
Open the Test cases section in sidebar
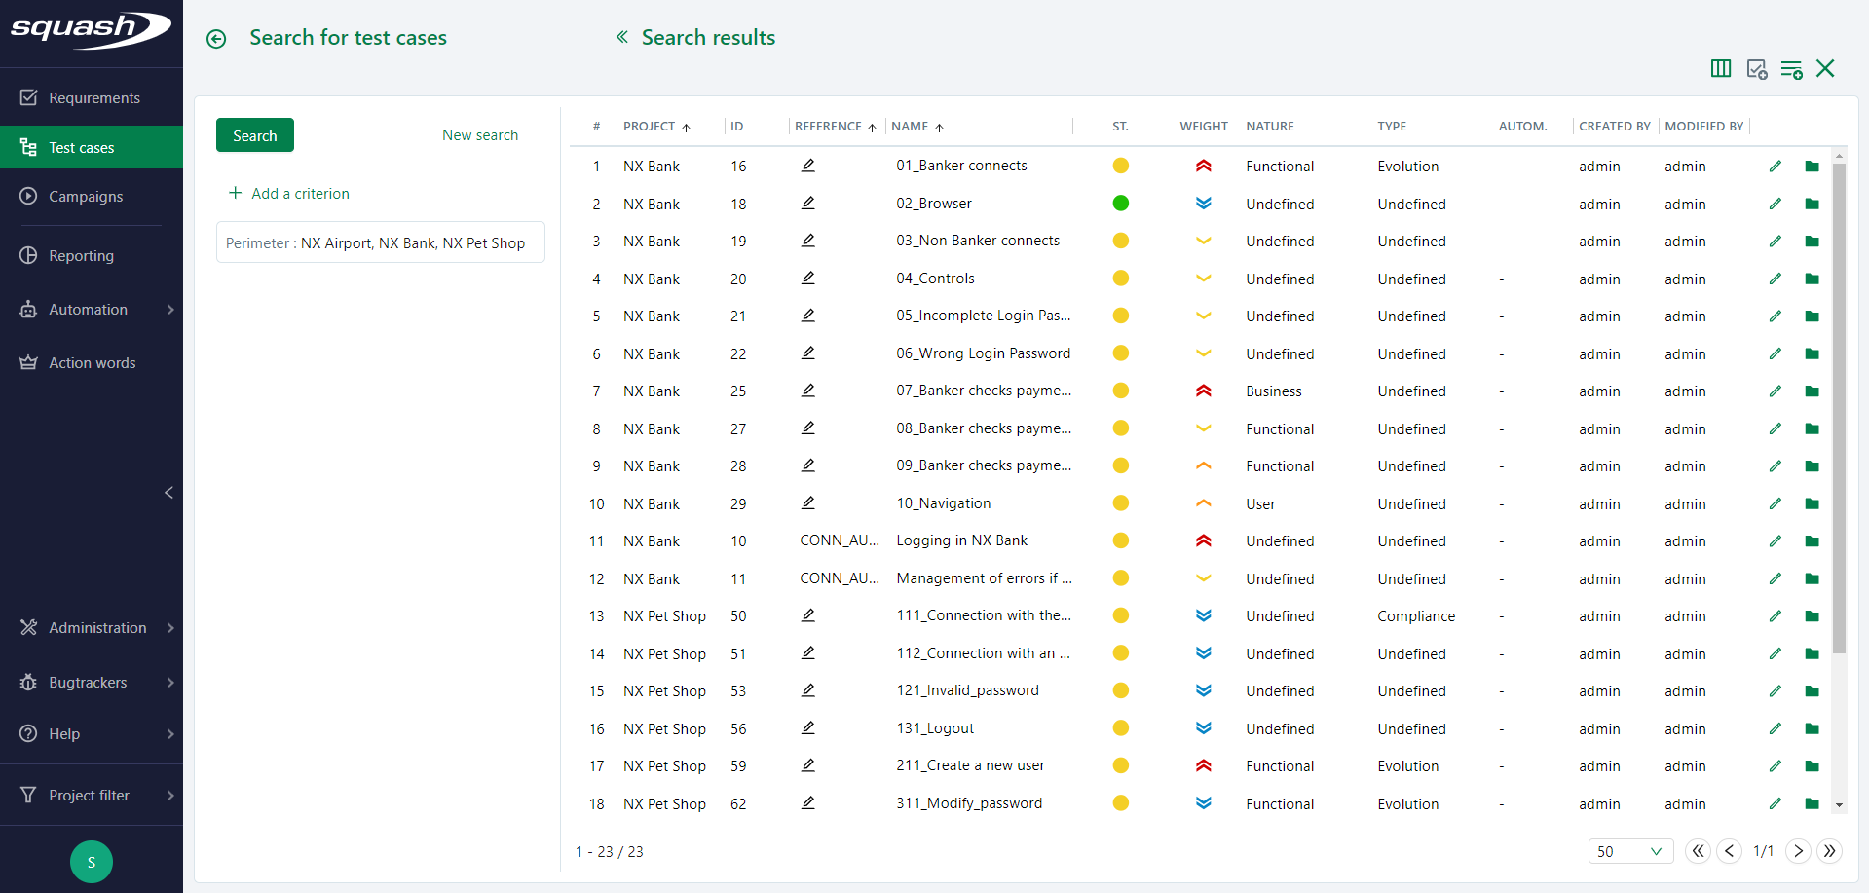tap(82, 147)
